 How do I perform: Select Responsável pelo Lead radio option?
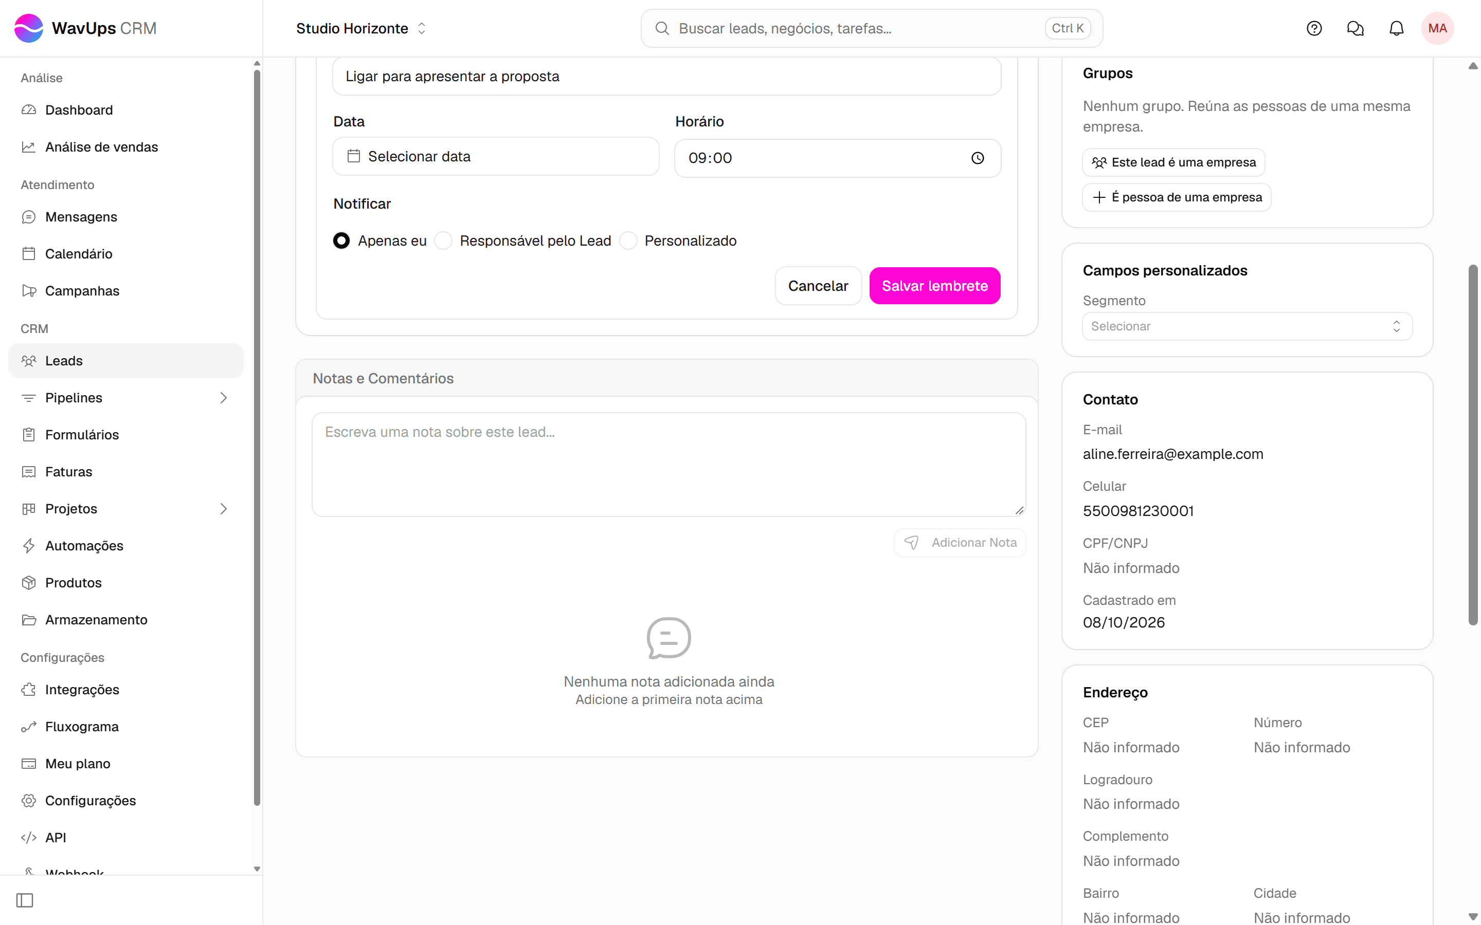[x=444, y=240]
